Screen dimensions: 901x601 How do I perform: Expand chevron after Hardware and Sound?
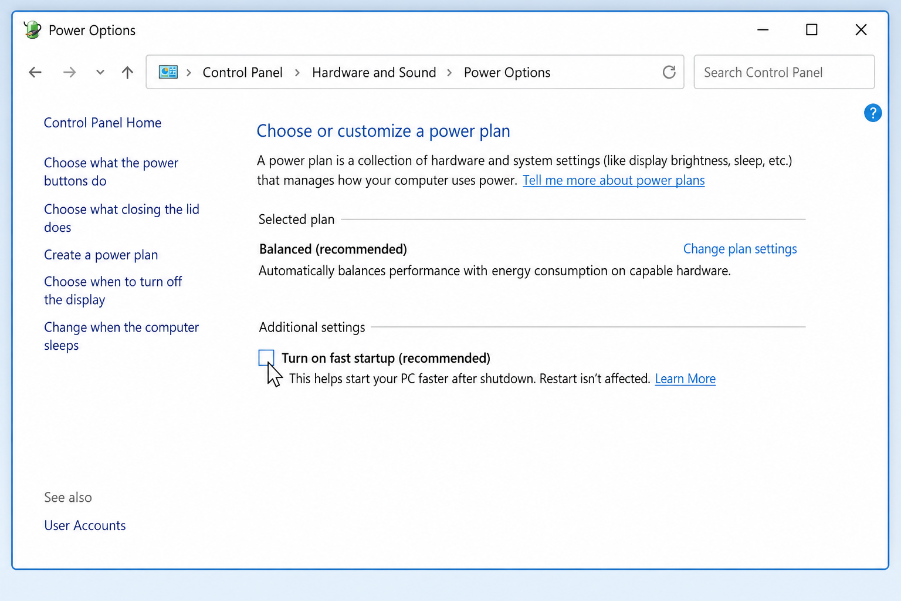(449, 73)
